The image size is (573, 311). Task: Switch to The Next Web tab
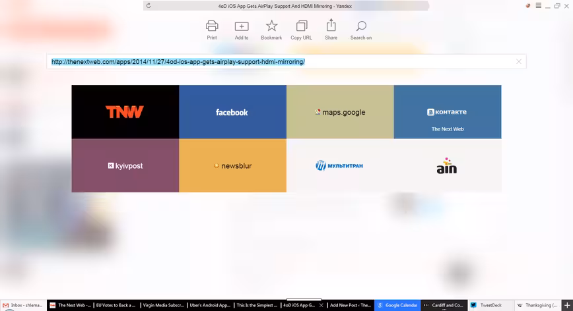tap(70, 305)
